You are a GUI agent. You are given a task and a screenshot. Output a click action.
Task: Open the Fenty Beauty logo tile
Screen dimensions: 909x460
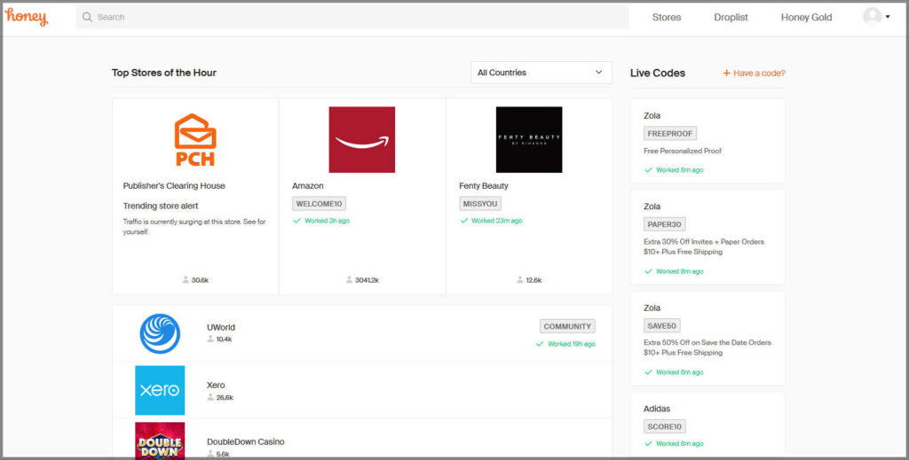(x=528, y=140)
